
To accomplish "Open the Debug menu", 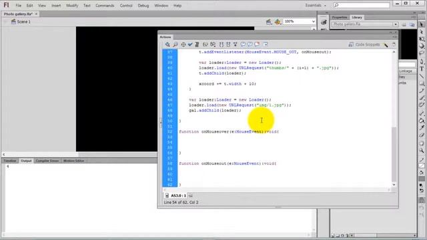I will pyautogui.click(x=143, y=5).
